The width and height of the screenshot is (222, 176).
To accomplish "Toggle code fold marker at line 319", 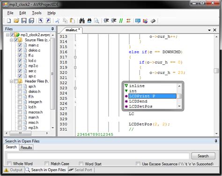I will pos(75,67).
